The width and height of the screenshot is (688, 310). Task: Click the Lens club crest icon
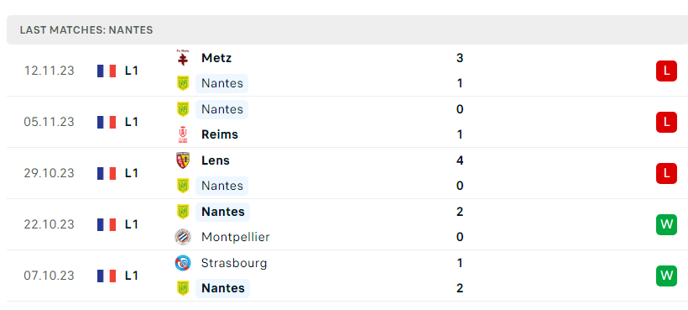click(x=183, y=160)
